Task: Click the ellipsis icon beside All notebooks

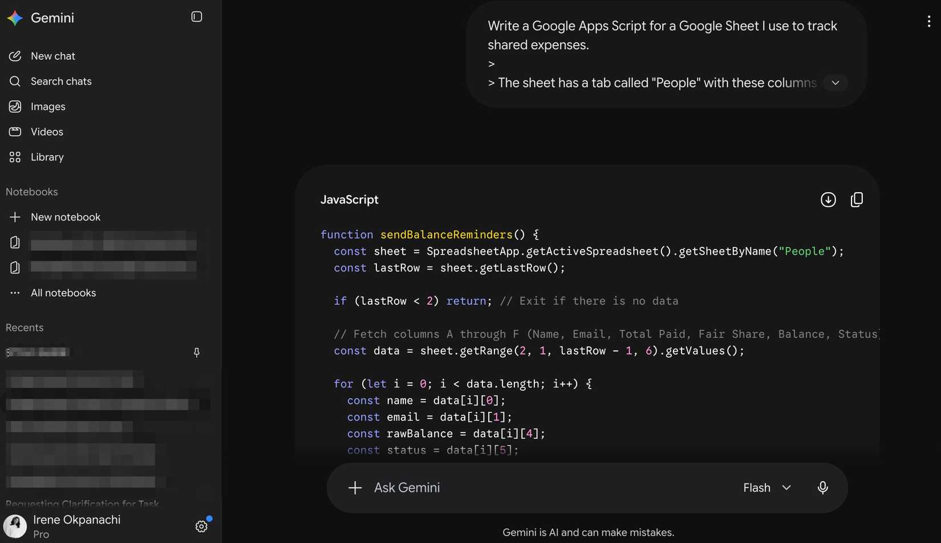Action: pyautogui.click(x=15, y=293)
